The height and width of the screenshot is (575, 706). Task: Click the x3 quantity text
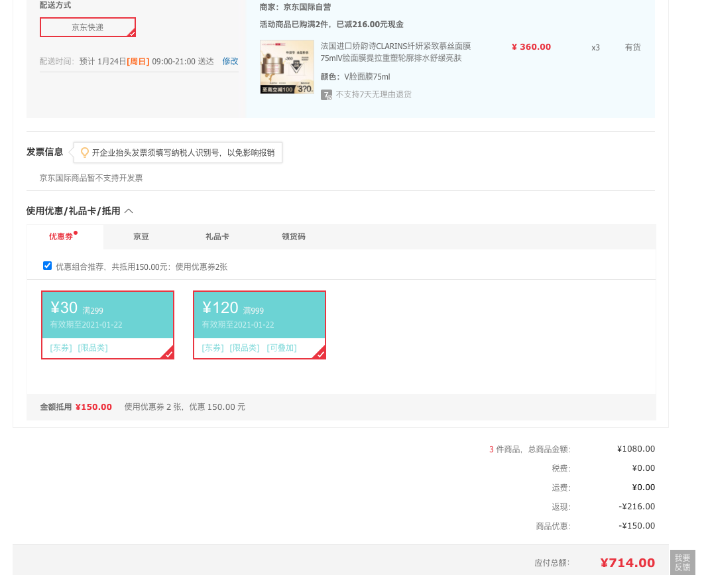pyautogui.click(x=596, y=47)
